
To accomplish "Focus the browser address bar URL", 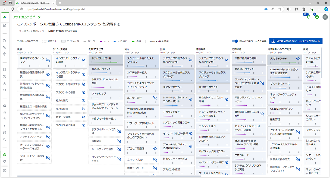I will point(55,9).
